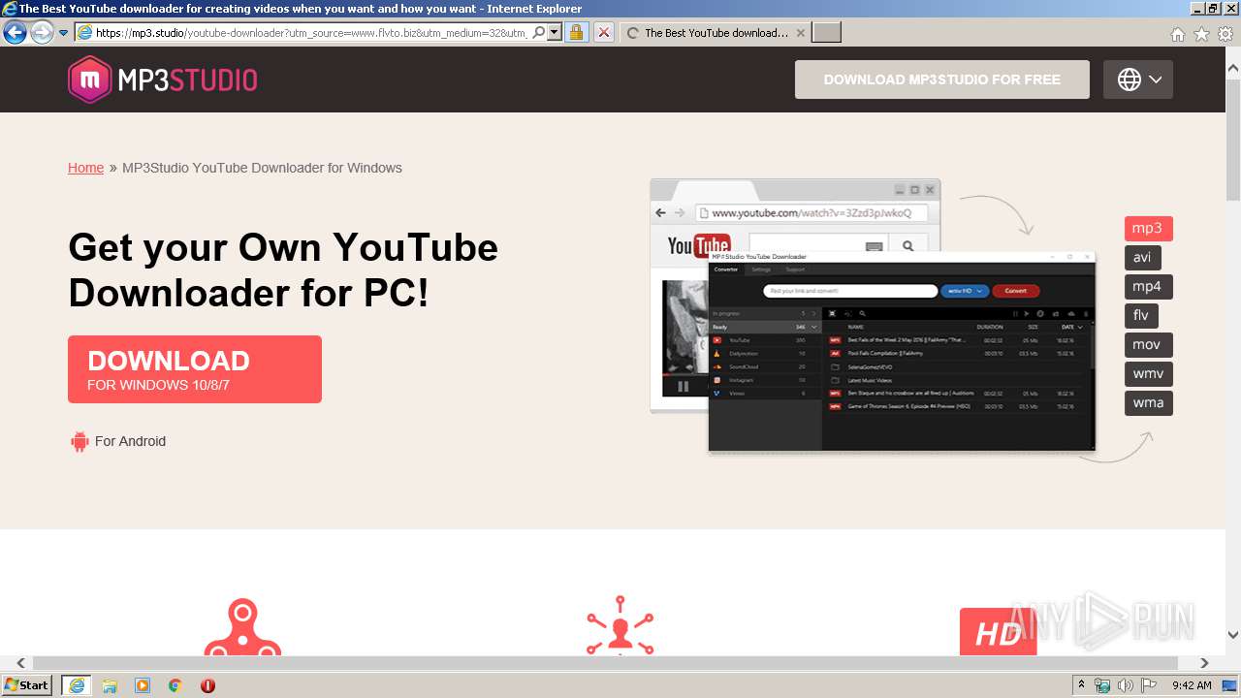Open the Windows Start menu
The width and height of the screenshot is (1241, 698).
(x=27, y=685)
